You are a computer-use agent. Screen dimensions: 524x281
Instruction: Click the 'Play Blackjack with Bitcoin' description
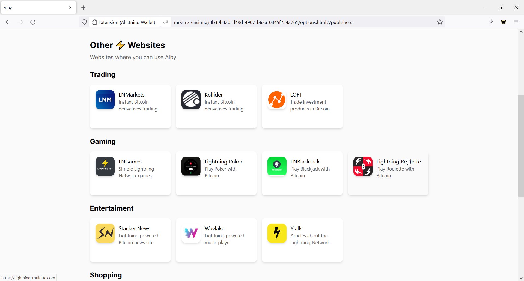(310, 172)
